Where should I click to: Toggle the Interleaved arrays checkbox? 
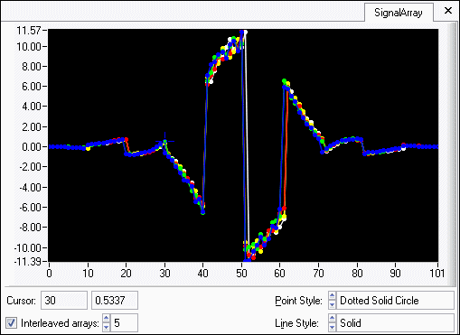click(x=12, y=323)
